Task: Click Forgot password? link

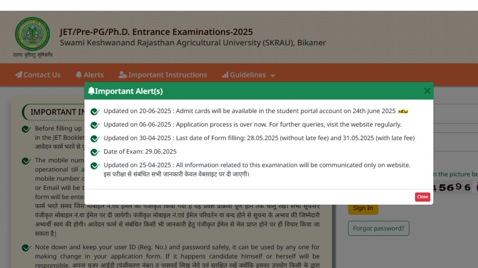Action: [x=378, y=228]
